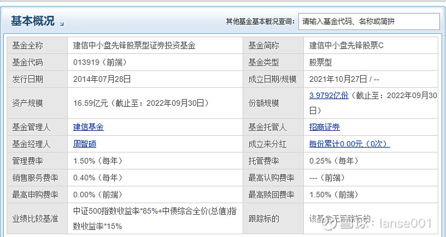Click the 发行日期 label
Image resolution: width=446 pixels, height=237 pixels.
coord(27,79)
